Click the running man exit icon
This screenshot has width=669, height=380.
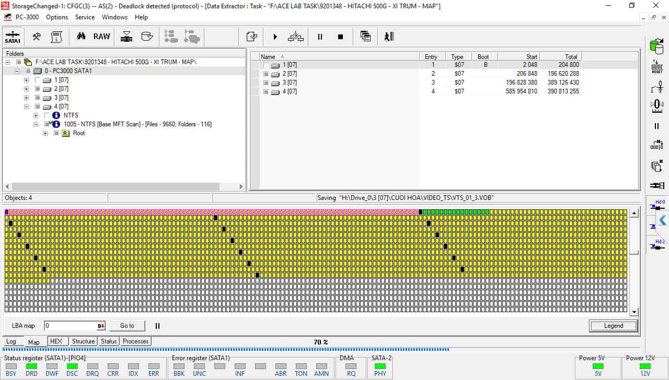click(x=388, y=37)
